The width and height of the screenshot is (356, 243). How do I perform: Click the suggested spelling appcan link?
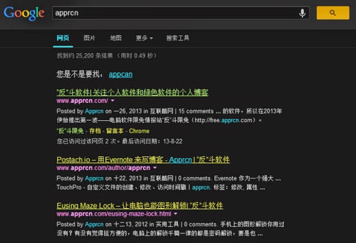coord(120,74)
